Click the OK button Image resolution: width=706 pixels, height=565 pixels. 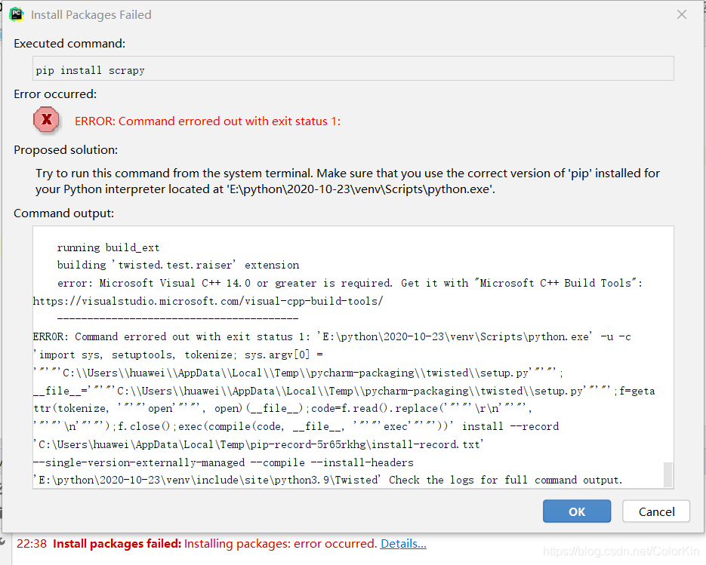click(577, 511)
